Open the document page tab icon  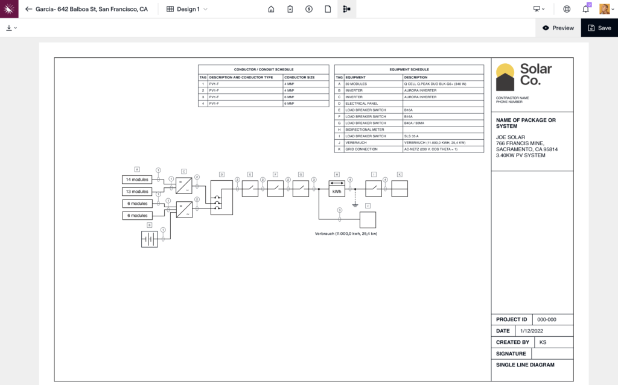(328, 9)
